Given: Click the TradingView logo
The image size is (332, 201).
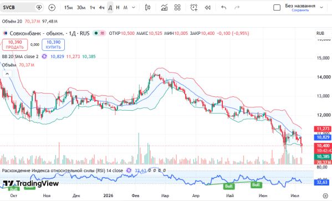Looking at the screenshot, I should 31,183.
